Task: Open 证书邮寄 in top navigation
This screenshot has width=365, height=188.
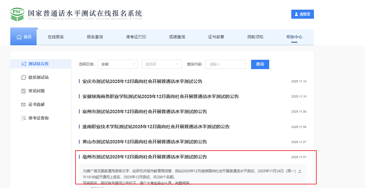Action: tap(216, 37)
